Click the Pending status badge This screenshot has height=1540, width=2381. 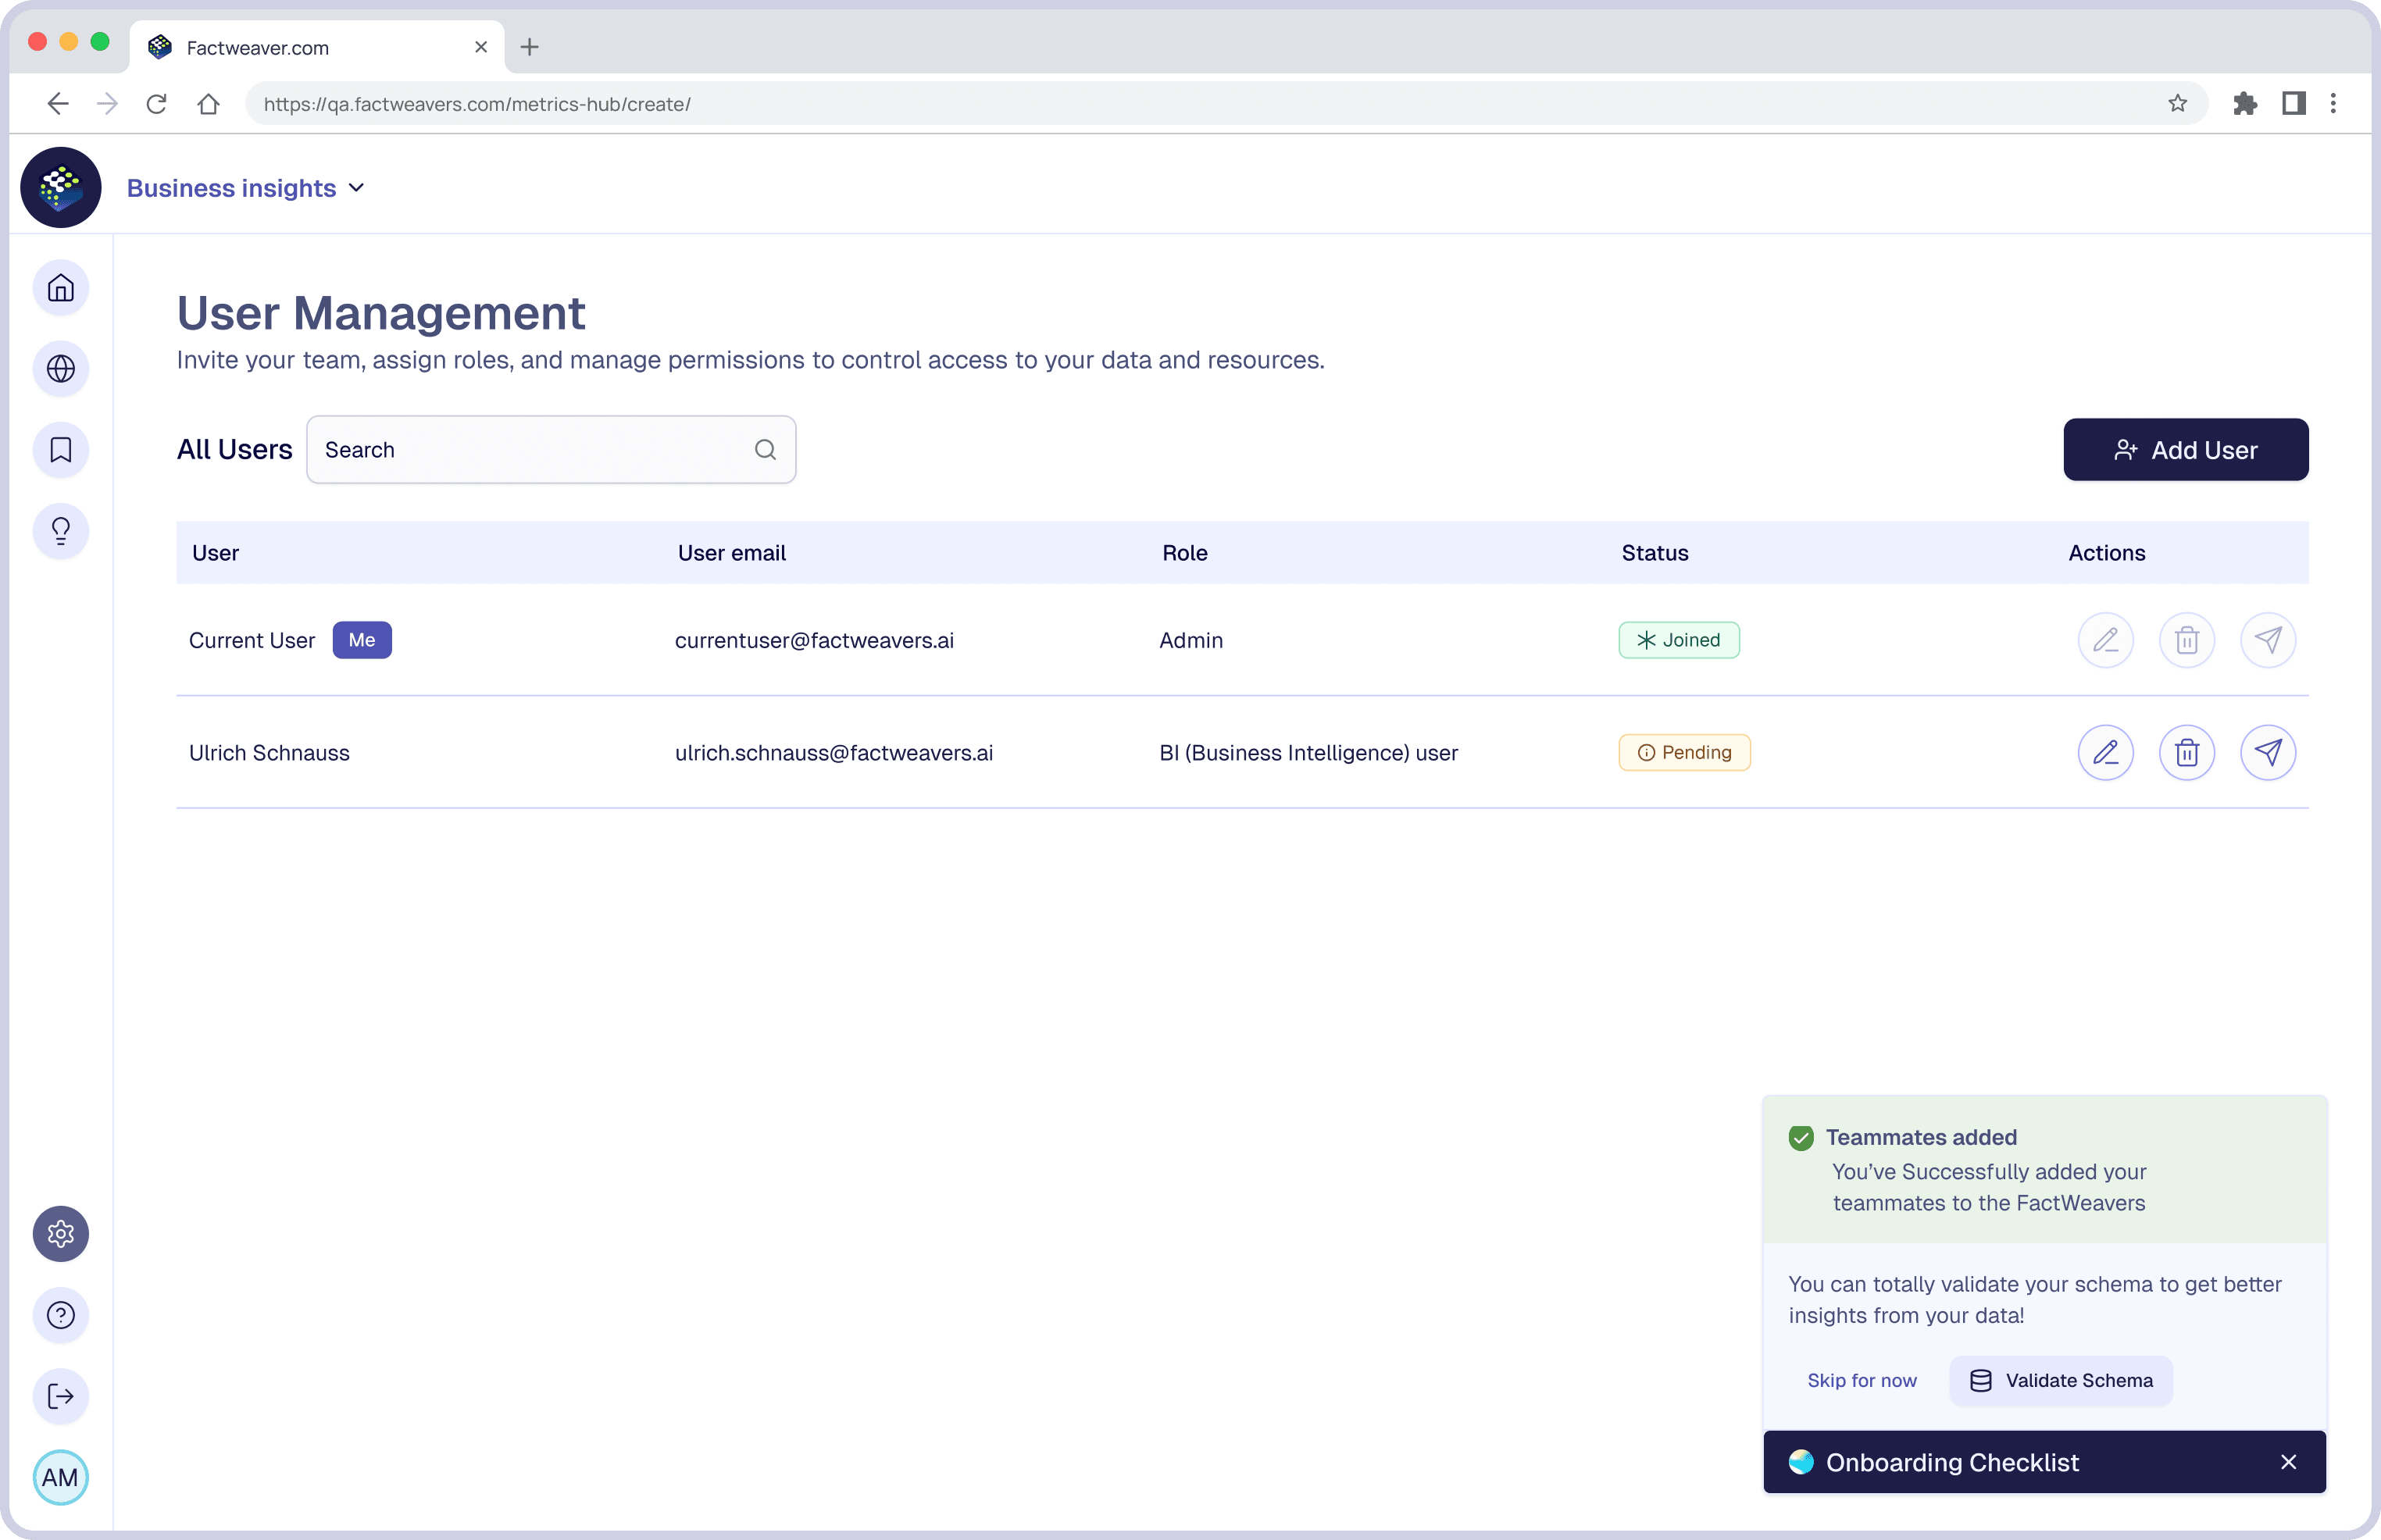1684,752
